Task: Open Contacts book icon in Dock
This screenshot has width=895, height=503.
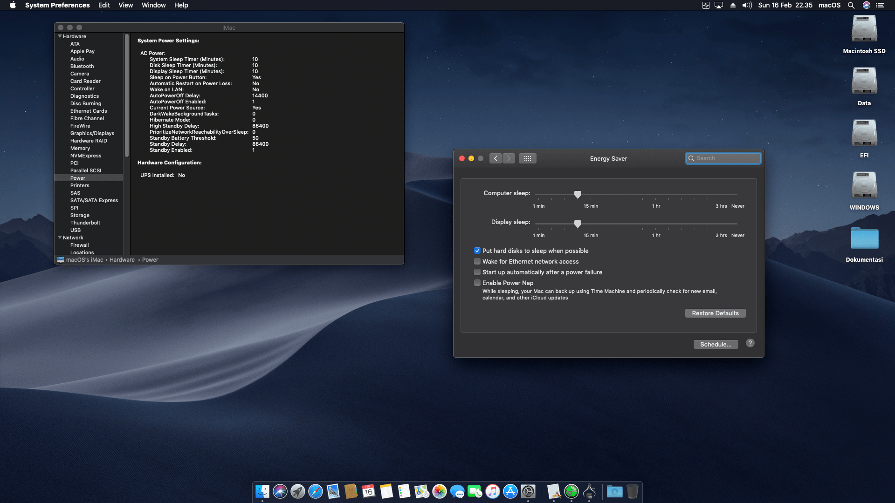Action: tap(351, 491)
